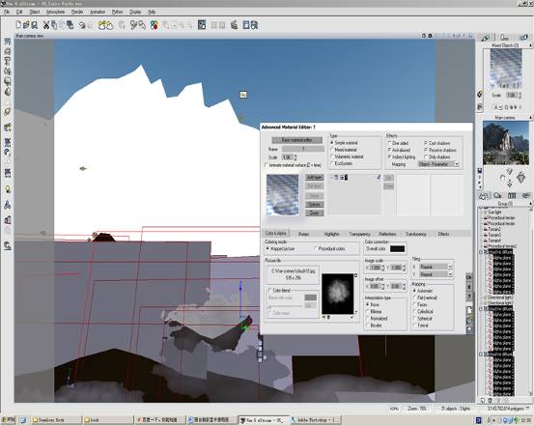Click the sphere primitive left toolbar icon
This screenshot has height=426, width=534.
click(x=8, y=81)
